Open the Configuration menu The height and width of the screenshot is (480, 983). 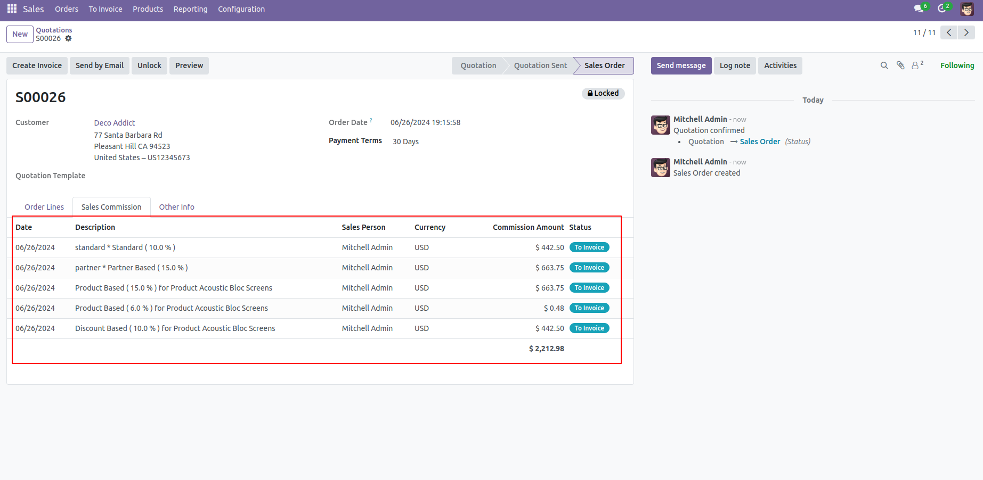241,9
